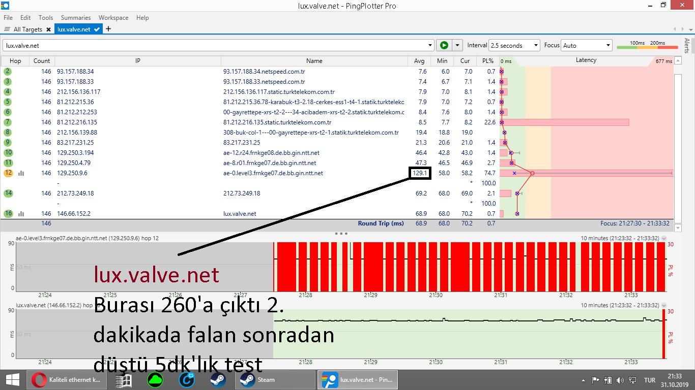Click the Name column header
This screenshot has height=390, width=695.
314,61
